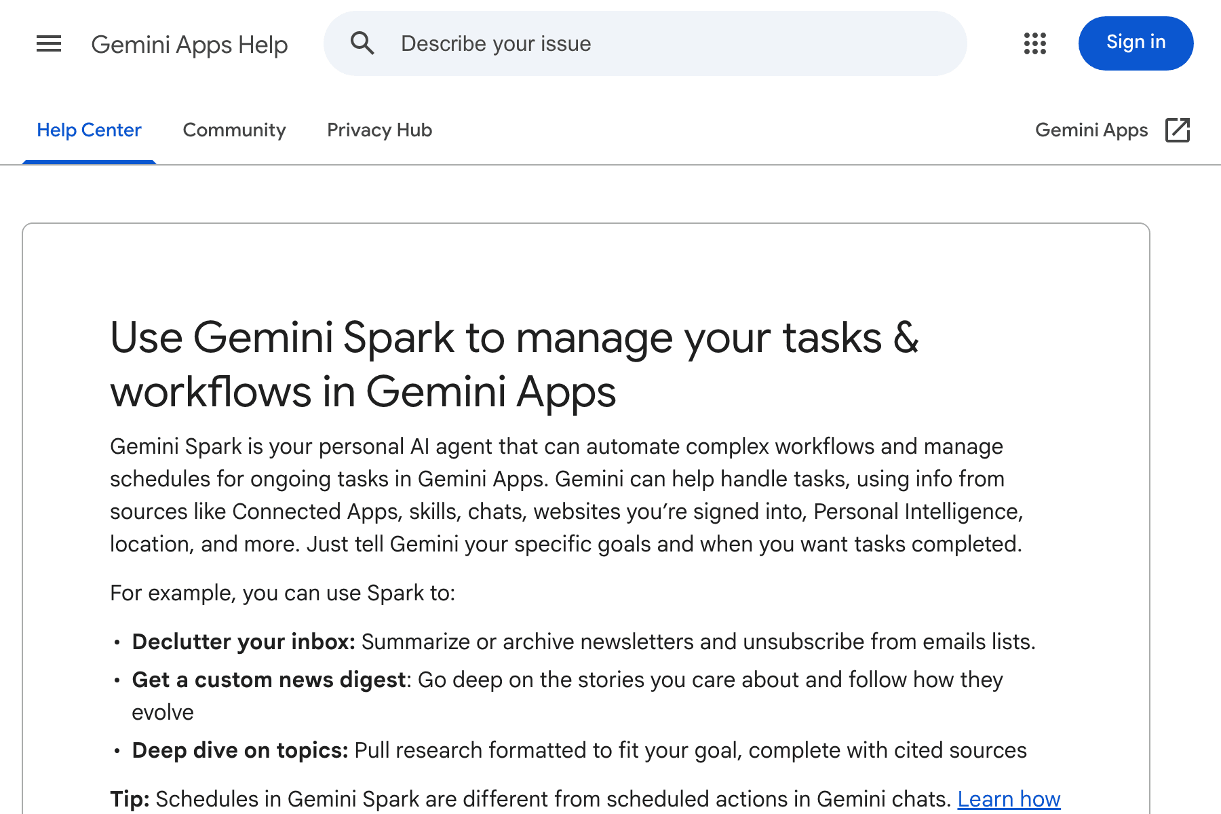Image resolution: width=1221 pixels, height=814 pixels.
Task: Click the "Deep dive on topics:" text
Action: click(240, 750)
